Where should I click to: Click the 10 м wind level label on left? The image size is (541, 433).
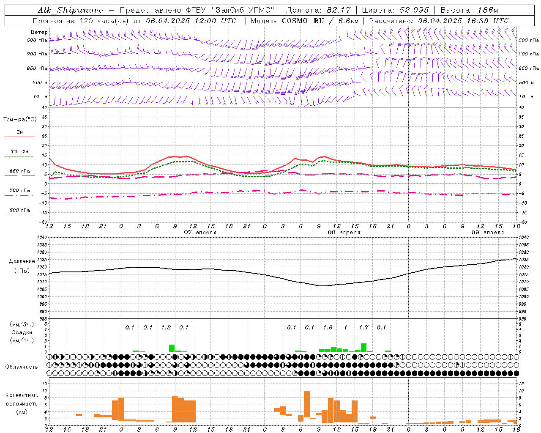(x=41, y=96)
